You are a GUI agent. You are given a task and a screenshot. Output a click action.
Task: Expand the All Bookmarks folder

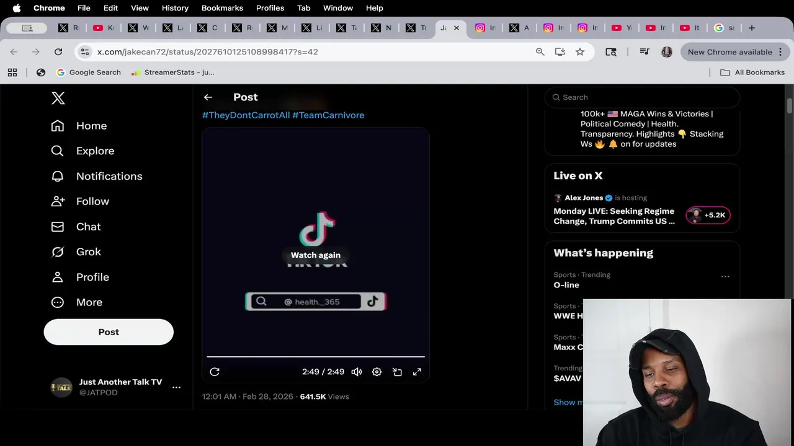(752, 72)
